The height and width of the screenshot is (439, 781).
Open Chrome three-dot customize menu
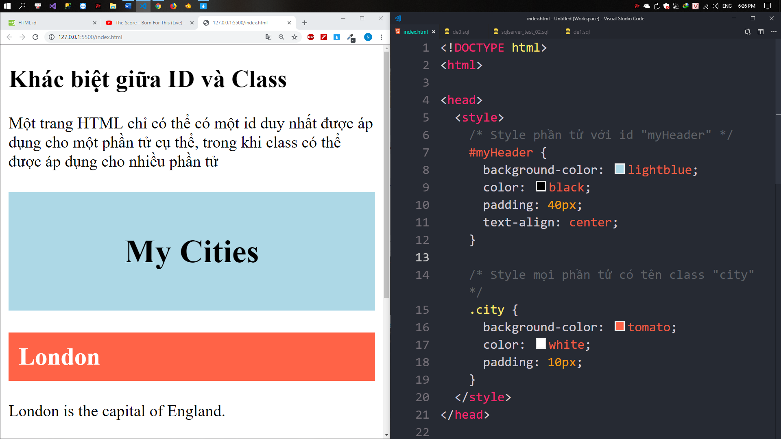381,37
